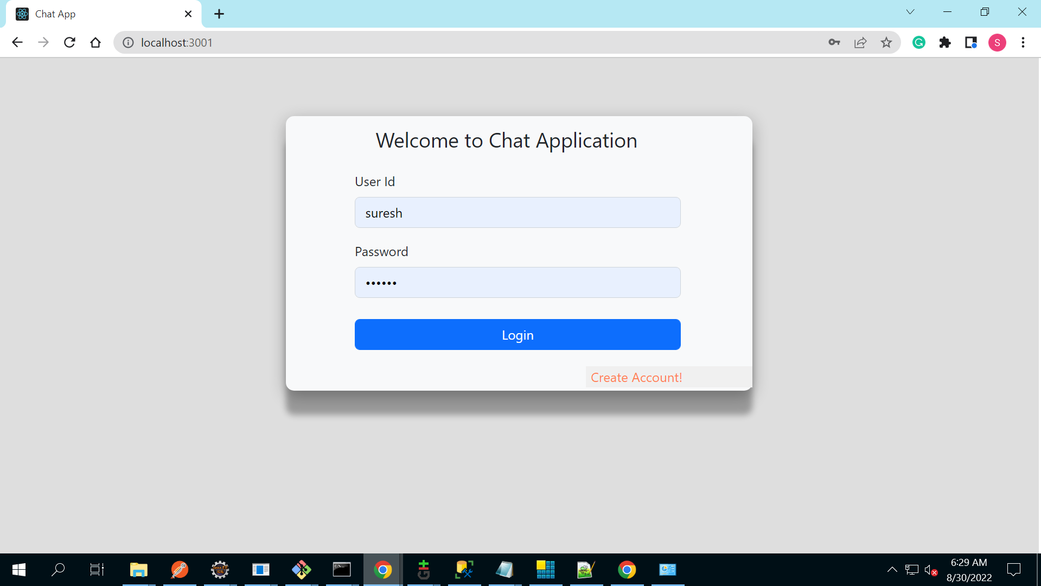Open the Extensions puzzle-piece menu
This screenshot has height=586, width=1041.
tap(945, 42)
